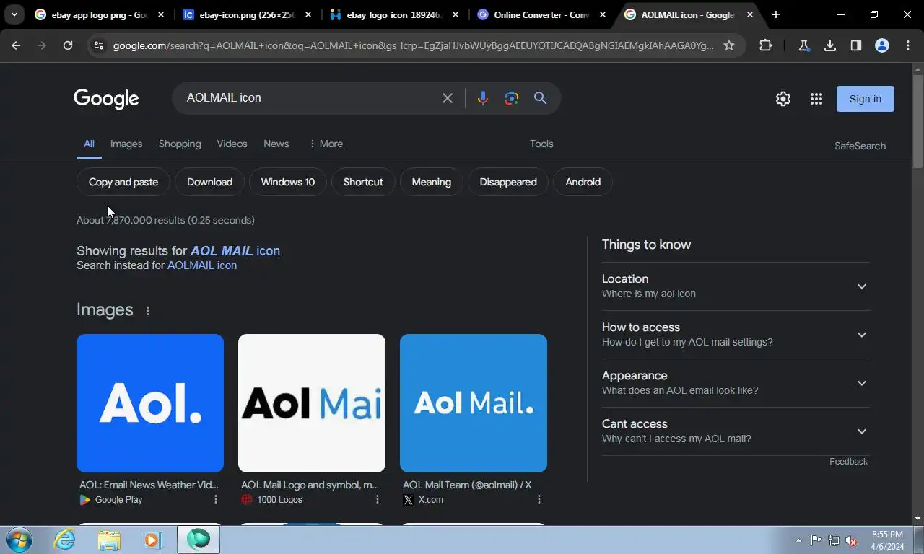Open Google quick settings gear
This screenshot has height=554, width=924.
[x=783, y=99]
